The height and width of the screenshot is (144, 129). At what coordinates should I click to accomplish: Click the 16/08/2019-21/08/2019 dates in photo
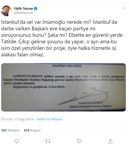[27, 76]
